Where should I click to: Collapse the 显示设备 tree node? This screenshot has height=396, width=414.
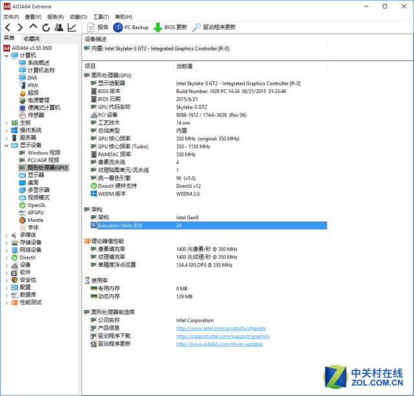pyautogui.click(x=6, y=146)
